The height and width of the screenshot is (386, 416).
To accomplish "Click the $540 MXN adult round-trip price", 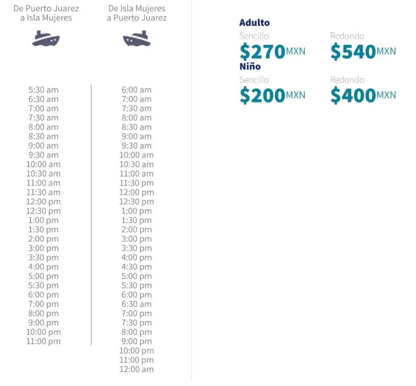I will [363, 51].
